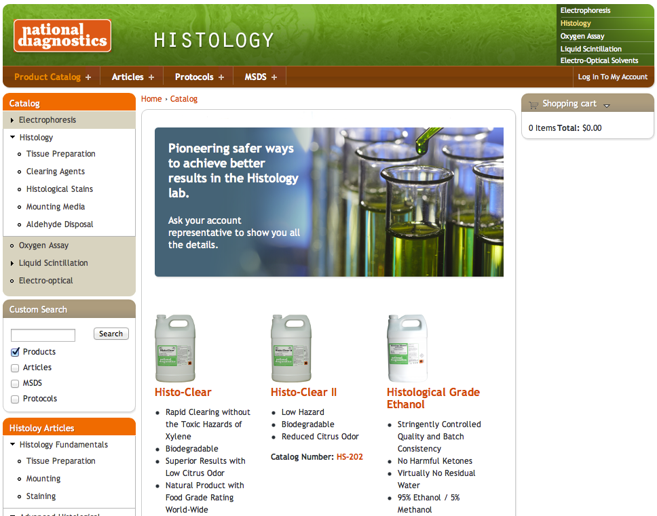Click the Home breadcrumb link
657x516 pixels.
pyautogui.click(x=151, y=99)
